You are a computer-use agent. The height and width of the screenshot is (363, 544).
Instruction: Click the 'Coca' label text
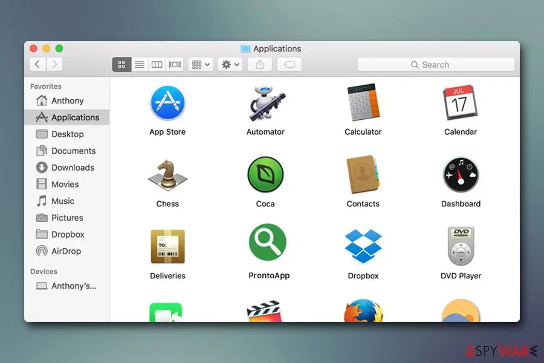coord(265,204)
